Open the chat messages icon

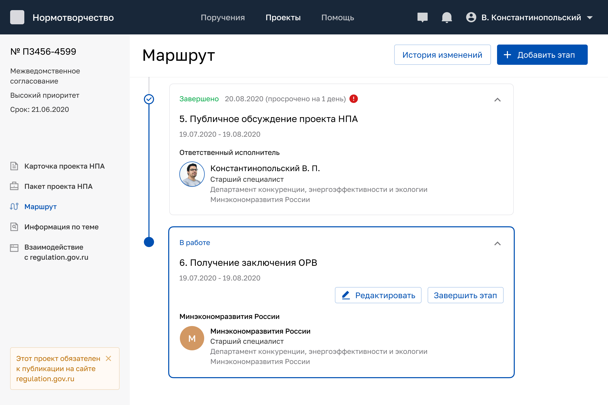tap(422, 17)
